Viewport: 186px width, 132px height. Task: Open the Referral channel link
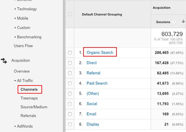94,73
